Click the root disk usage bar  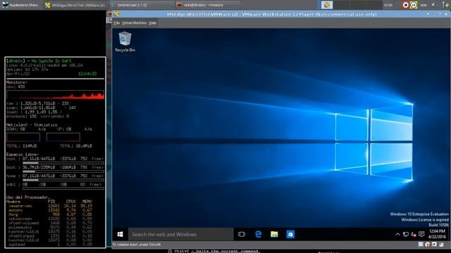[63, 163]
